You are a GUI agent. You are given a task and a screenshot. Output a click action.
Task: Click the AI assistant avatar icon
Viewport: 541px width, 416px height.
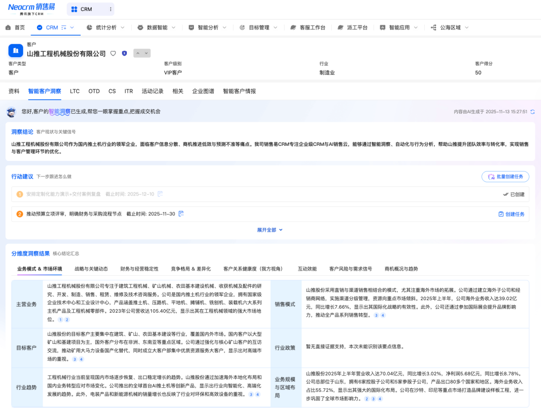(x=12, y=112)
